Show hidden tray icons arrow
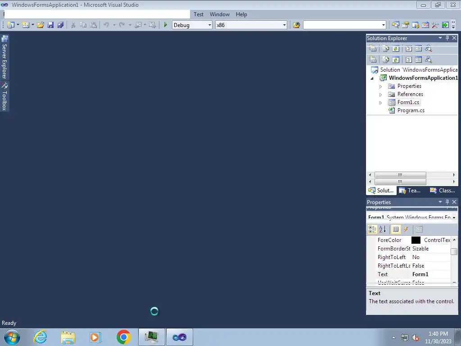Viewport: 461px width, 346px height. pos(393,337)
